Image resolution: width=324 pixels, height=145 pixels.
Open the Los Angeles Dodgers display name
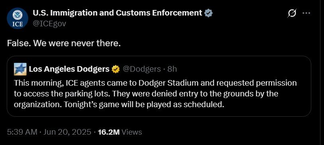click(x=69, y=69)
